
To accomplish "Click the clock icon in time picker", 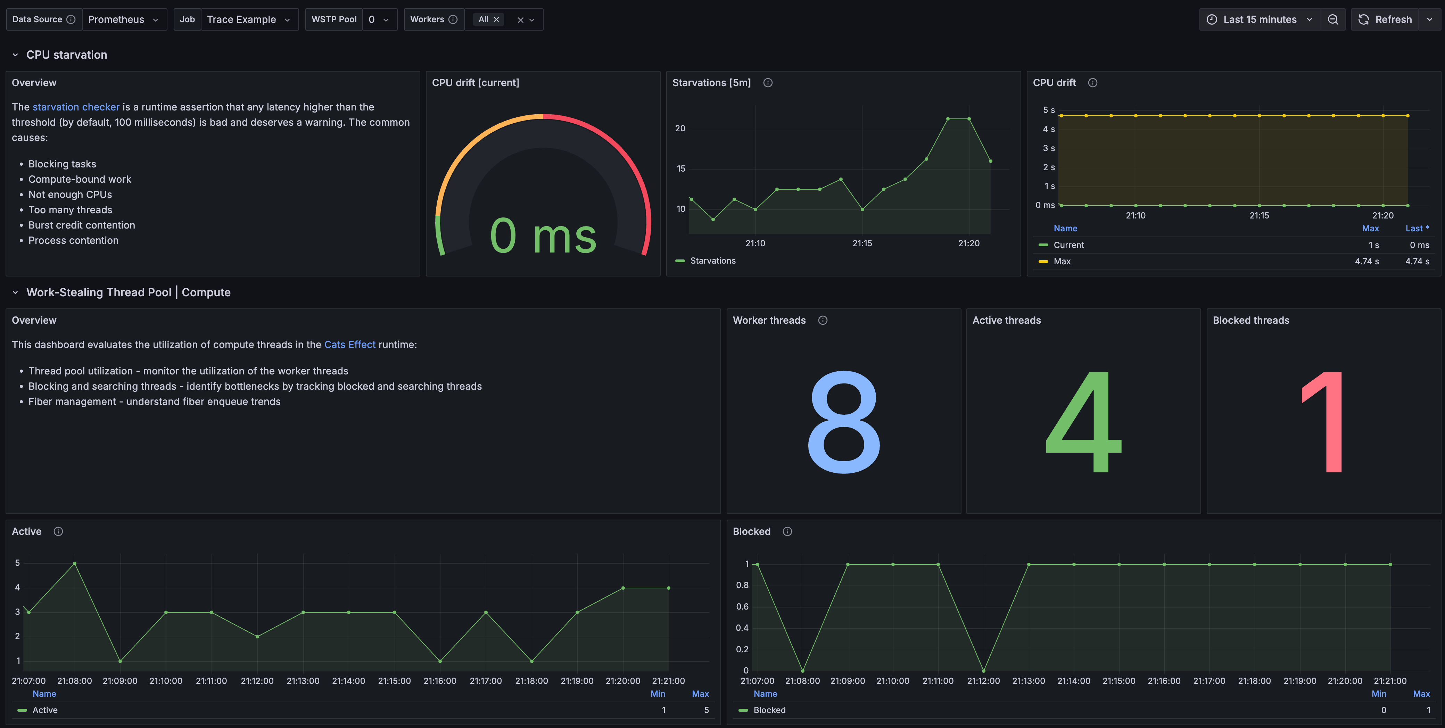I will point(1212,20).
